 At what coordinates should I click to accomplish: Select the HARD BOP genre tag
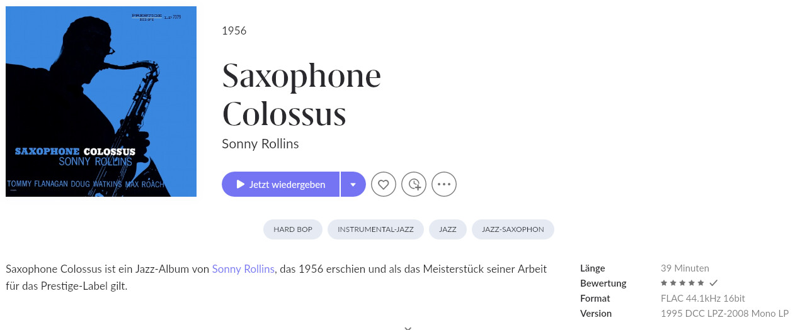click(293, 229)
